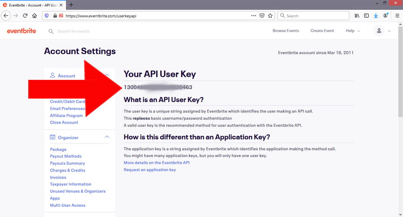
Task: Click Create Event in header
Action: [322, 31]
